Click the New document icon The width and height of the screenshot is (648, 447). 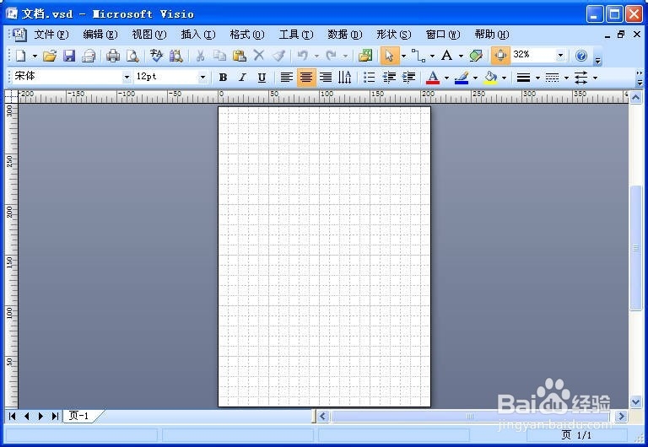point(20,56)
